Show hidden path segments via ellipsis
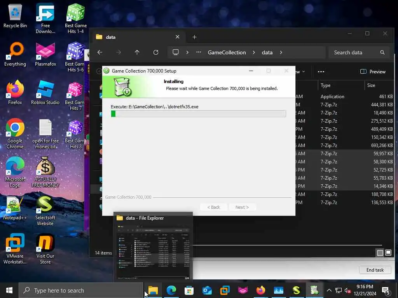Screen dimensions: 398x298 199,52
